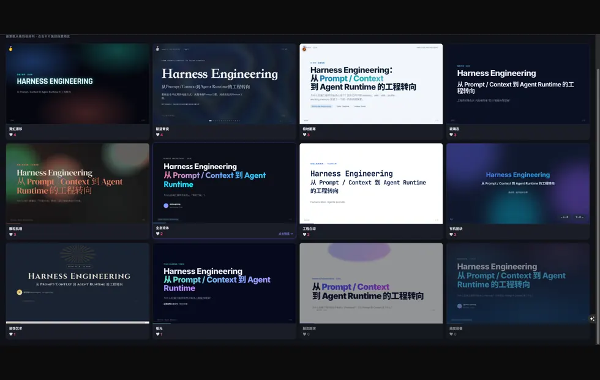
Task: Click the 玻璃态 theme name label
Action: (453, 129)
